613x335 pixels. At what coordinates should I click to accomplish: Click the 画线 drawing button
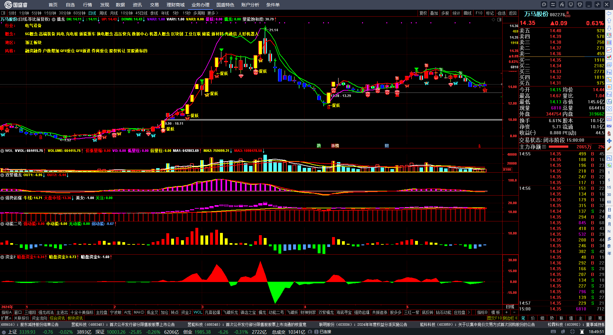pyautogui.click(x=468, y=13)
